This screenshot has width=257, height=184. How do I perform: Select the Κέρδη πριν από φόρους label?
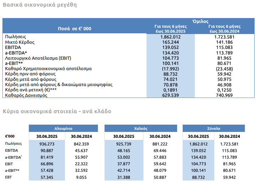pyautogui.click(x=30, y=74)
